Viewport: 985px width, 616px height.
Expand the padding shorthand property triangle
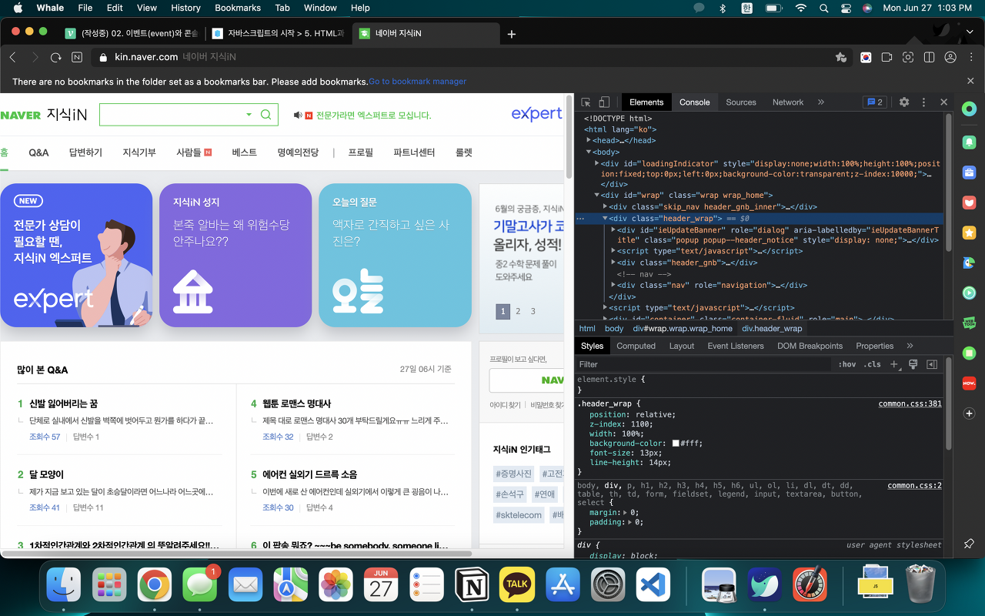coord(629,522)
